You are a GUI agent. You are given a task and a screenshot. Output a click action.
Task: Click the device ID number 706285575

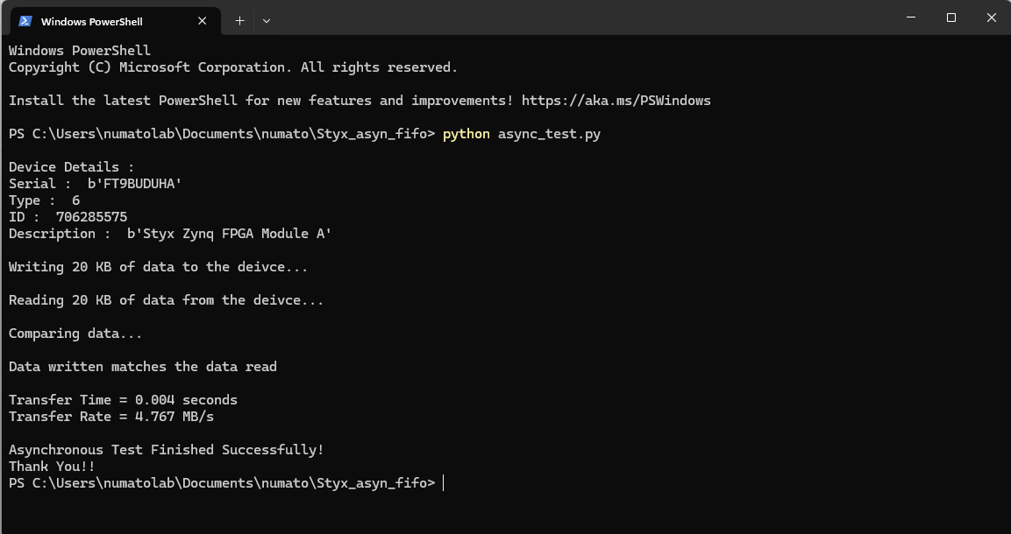point(91,217)
